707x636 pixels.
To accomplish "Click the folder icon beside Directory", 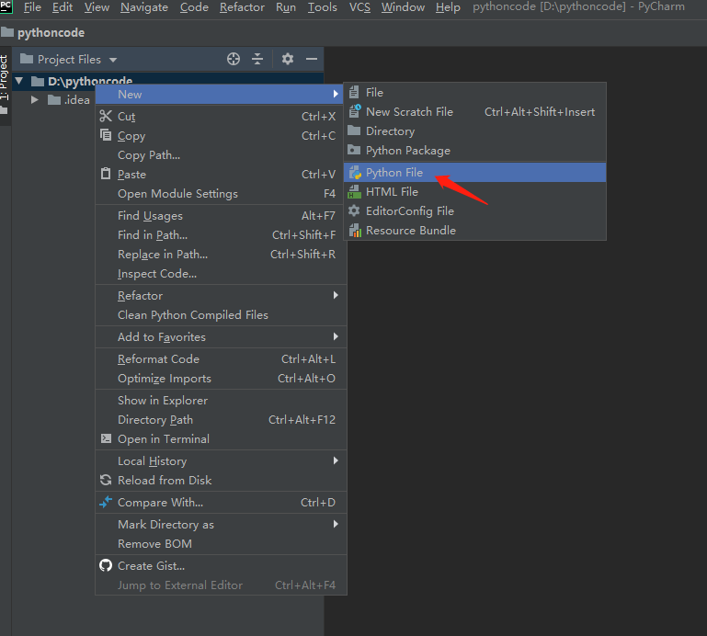I will tap(354, 131).
